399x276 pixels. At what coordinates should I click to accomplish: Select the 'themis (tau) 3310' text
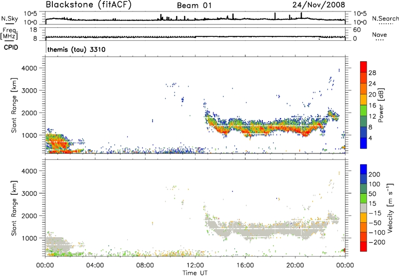pyautogui.click(x=76, y=49)
